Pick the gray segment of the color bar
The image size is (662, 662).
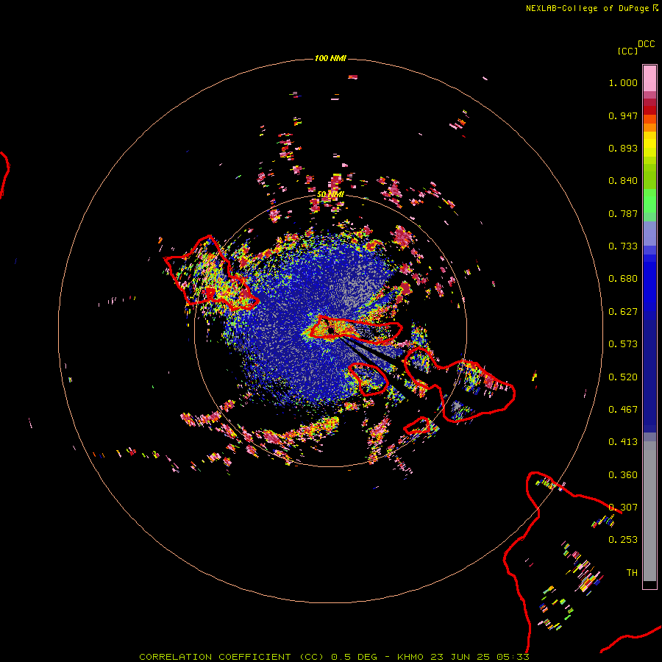pos(649,511)
